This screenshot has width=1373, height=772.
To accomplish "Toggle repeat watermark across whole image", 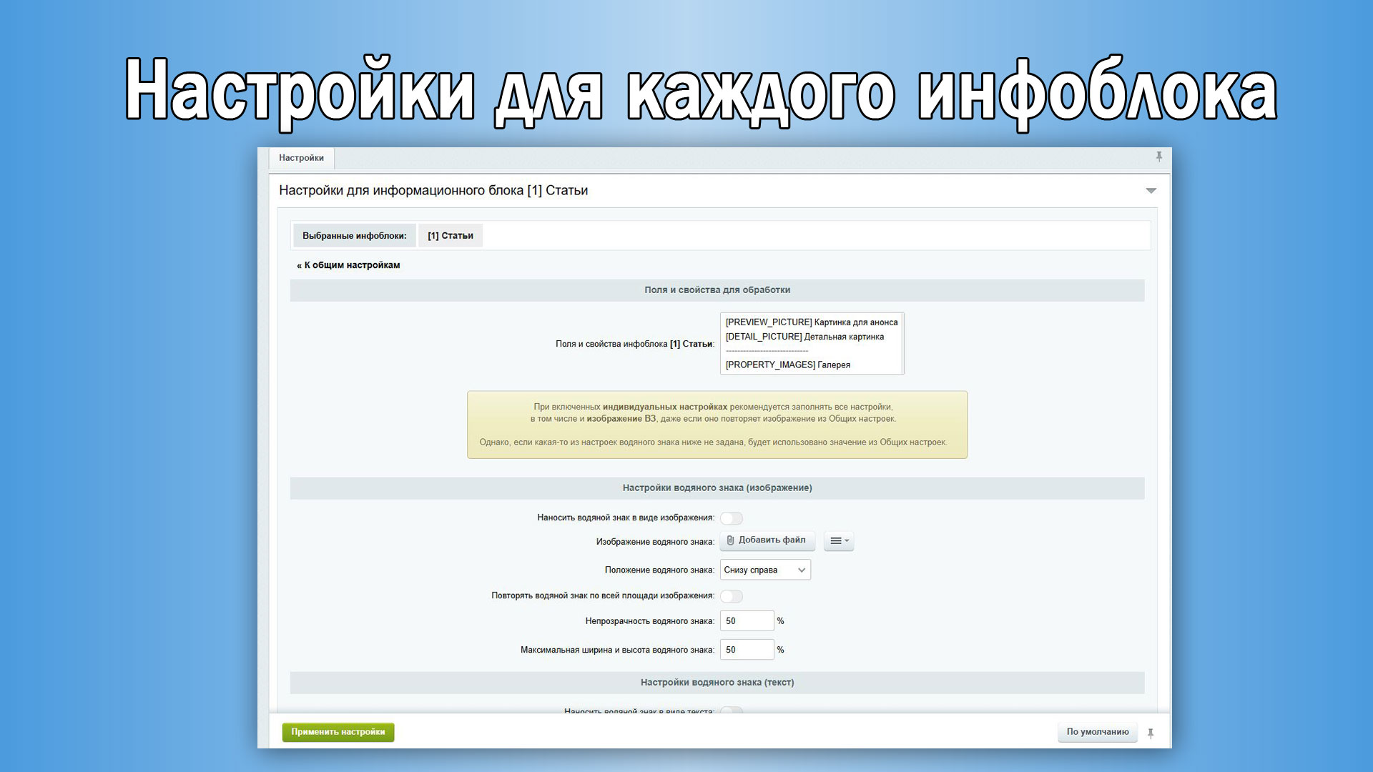I will (731, 596).
